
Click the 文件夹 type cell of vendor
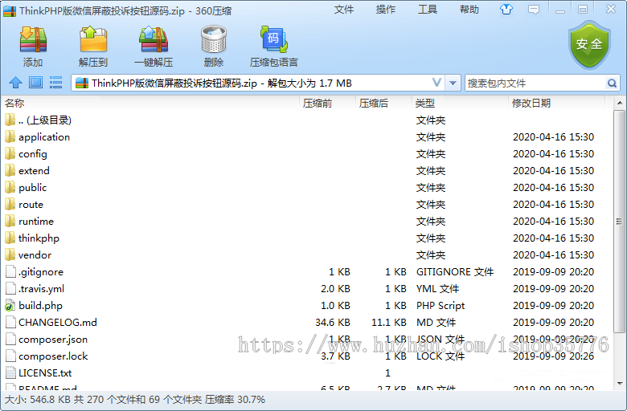[431, 254]
